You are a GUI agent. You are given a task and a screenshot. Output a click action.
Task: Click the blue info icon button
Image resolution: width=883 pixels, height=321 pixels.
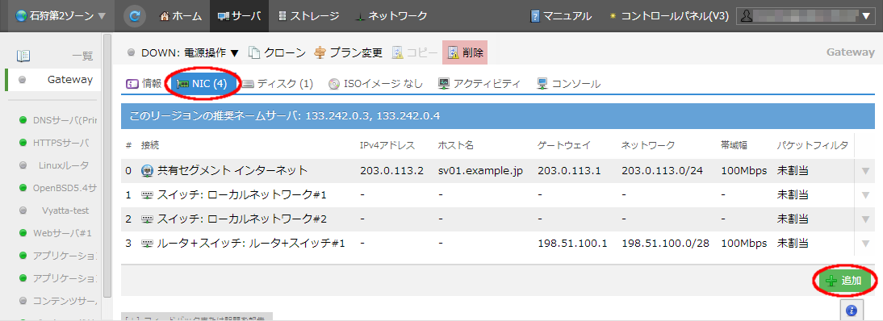[852, 310]
